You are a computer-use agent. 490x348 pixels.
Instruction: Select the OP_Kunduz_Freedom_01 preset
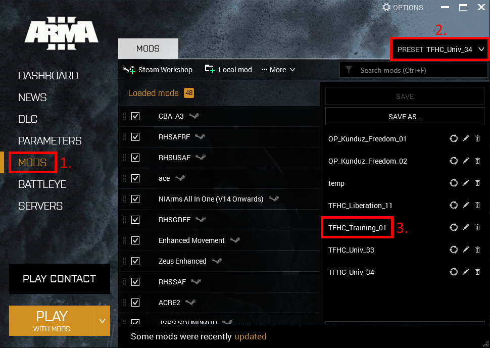tap(367, 139)
